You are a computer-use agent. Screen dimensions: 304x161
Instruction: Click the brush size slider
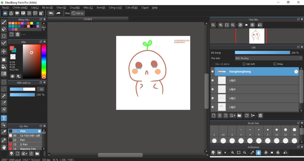pos(23,89)
